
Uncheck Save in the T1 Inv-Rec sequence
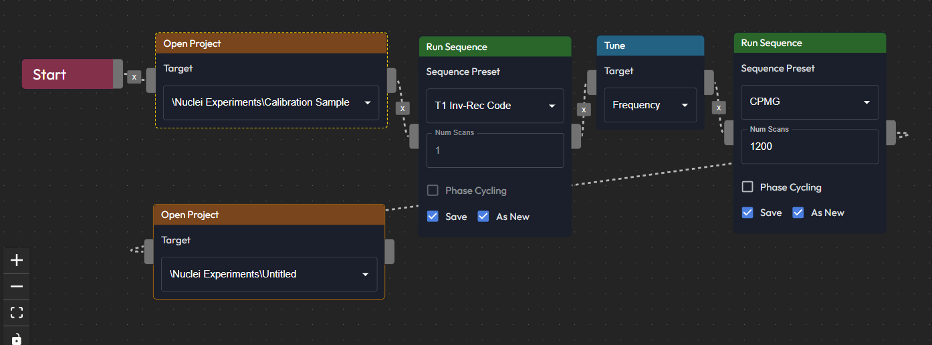point(433,216)
